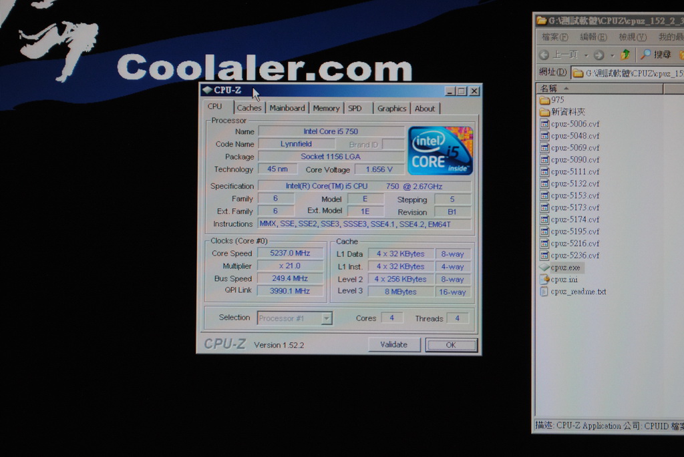This screenshot has height=457, width=684.
Task: Click the QPI Link value 3990.1 MHz
Action: pos(290,291)
